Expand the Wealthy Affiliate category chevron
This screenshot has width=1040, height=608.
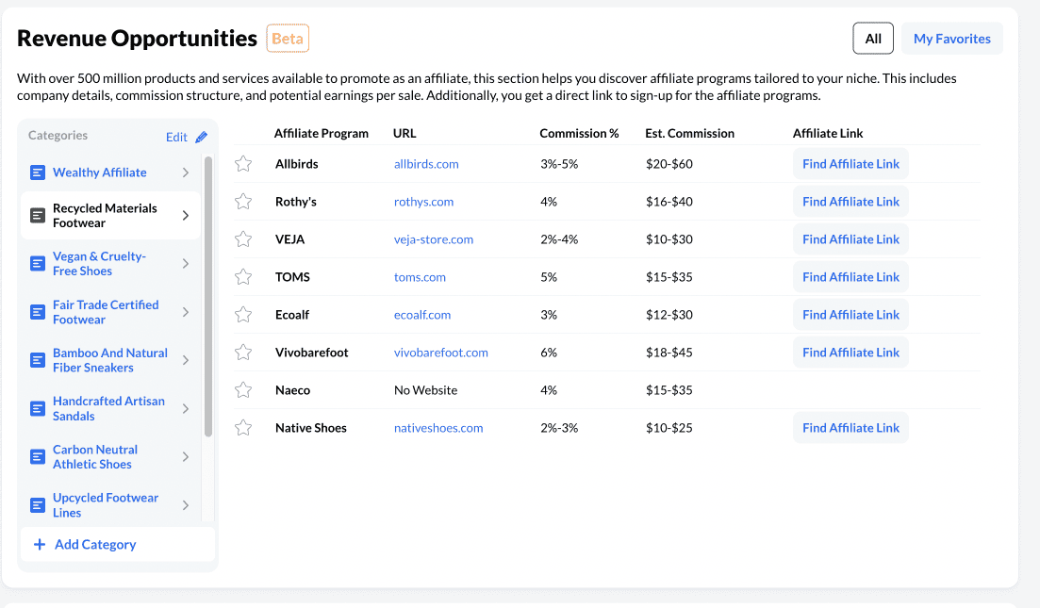pos(186,173)
